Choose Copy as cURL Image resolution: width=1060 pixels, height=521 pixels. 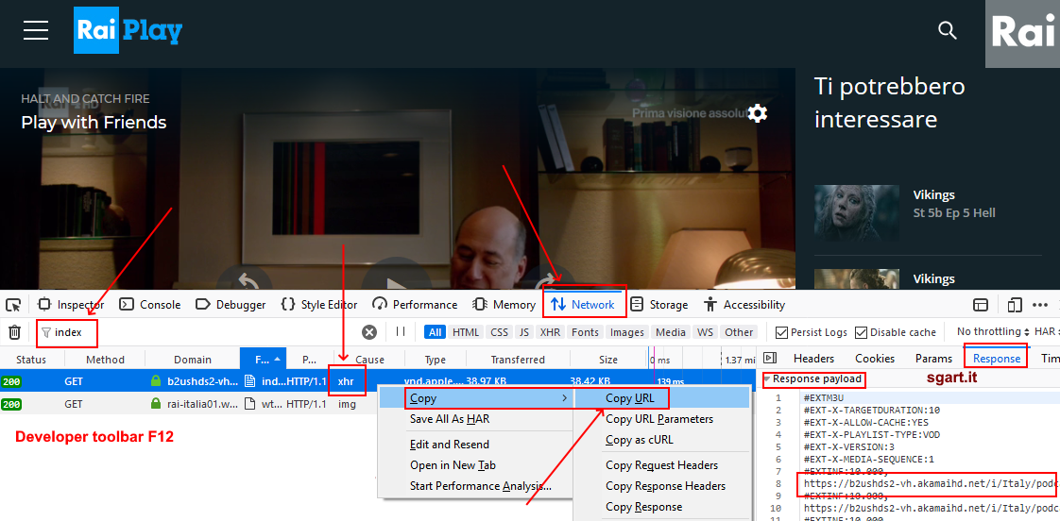click(640, 440)
